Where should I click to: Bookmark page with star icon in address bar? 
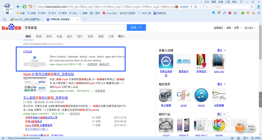point(196,7)
